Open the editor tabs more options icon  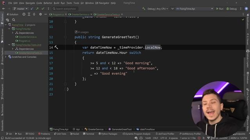tap(243, 14)
